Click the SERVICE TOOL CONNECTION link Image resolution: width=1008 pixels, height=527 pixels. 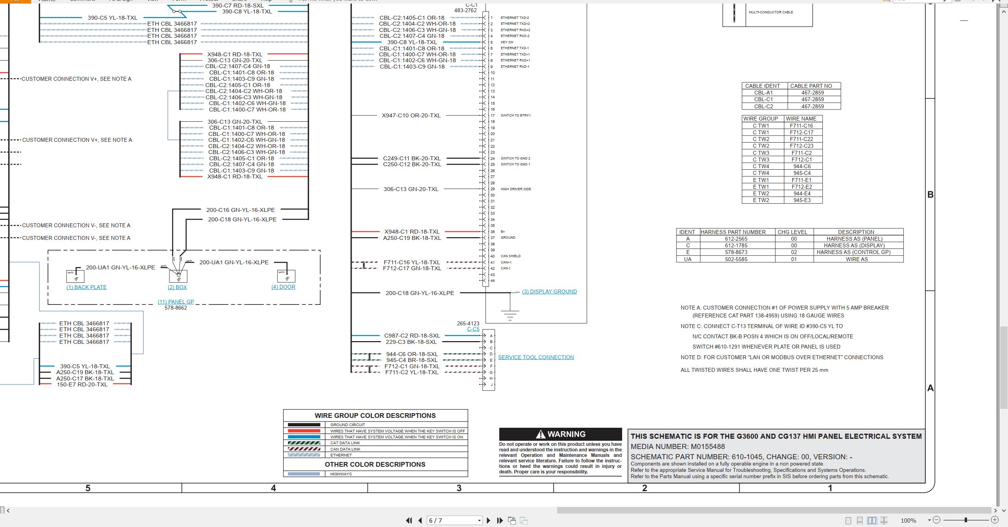(x=536, y=357)
